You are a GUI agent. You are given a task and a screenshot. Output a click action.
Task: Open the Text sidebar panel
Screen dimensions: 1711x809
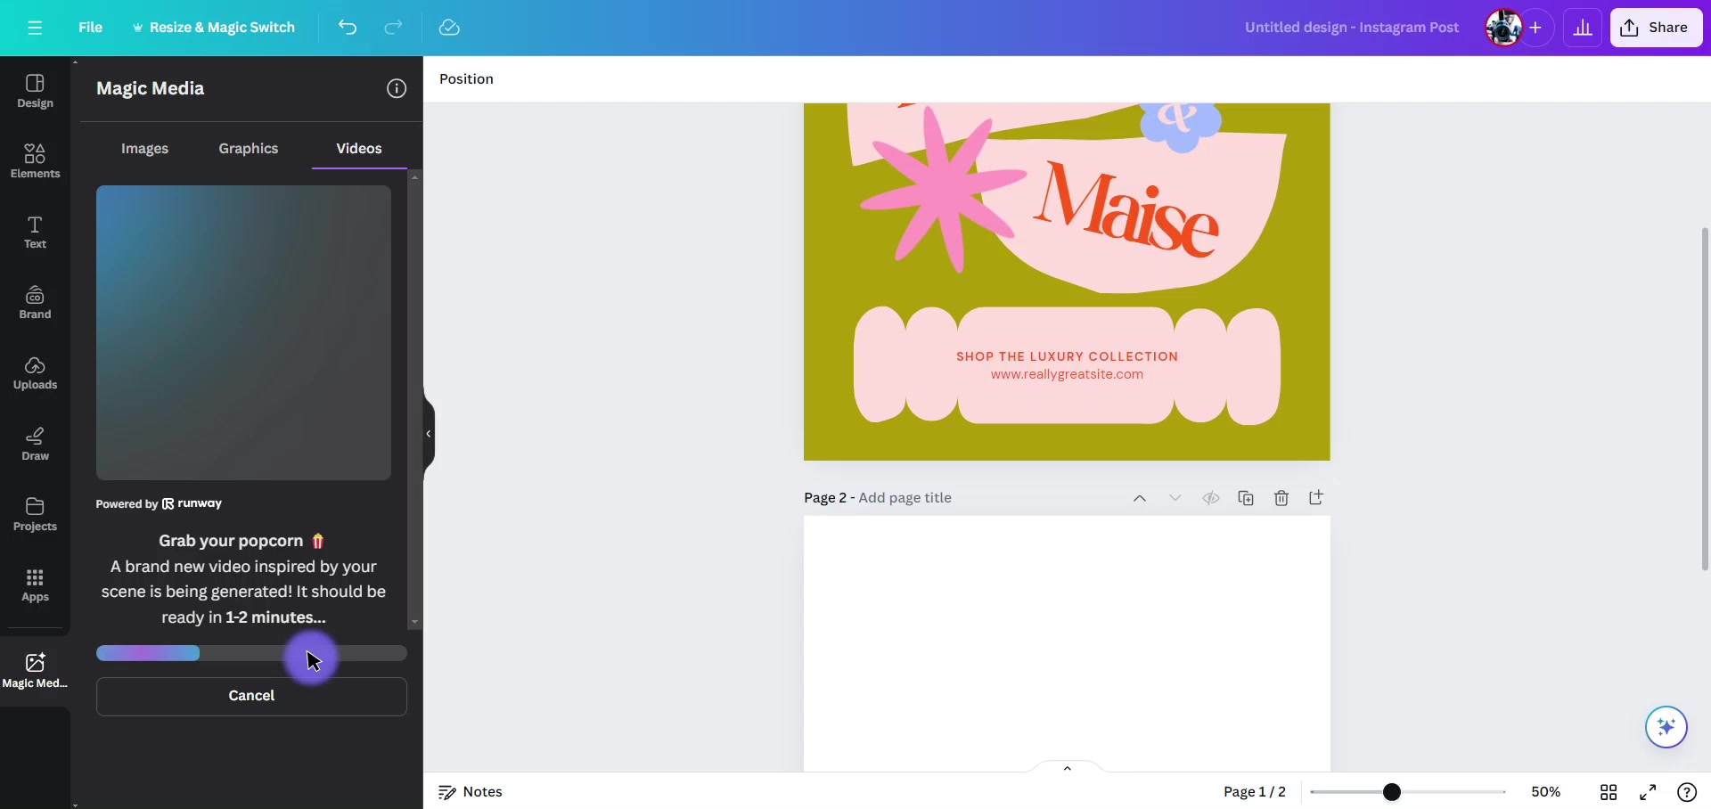[35, 233]
